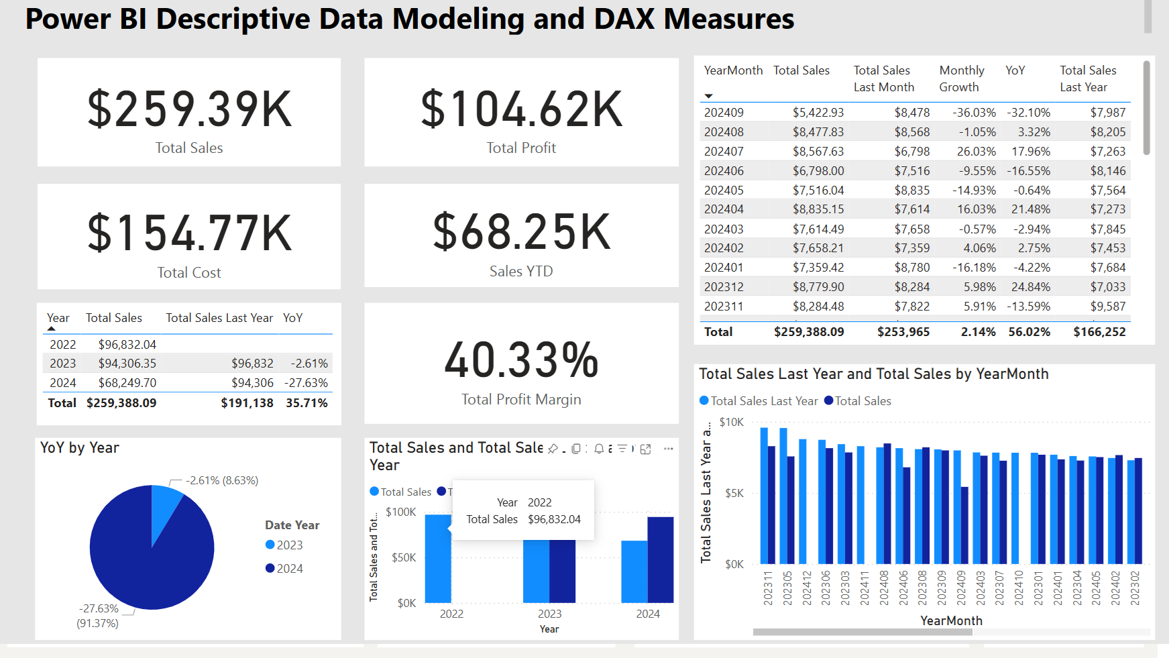Select 2023 in Date Year pie legend
The height and width of the screenshot is (658, 1169).
click(284, 545)
